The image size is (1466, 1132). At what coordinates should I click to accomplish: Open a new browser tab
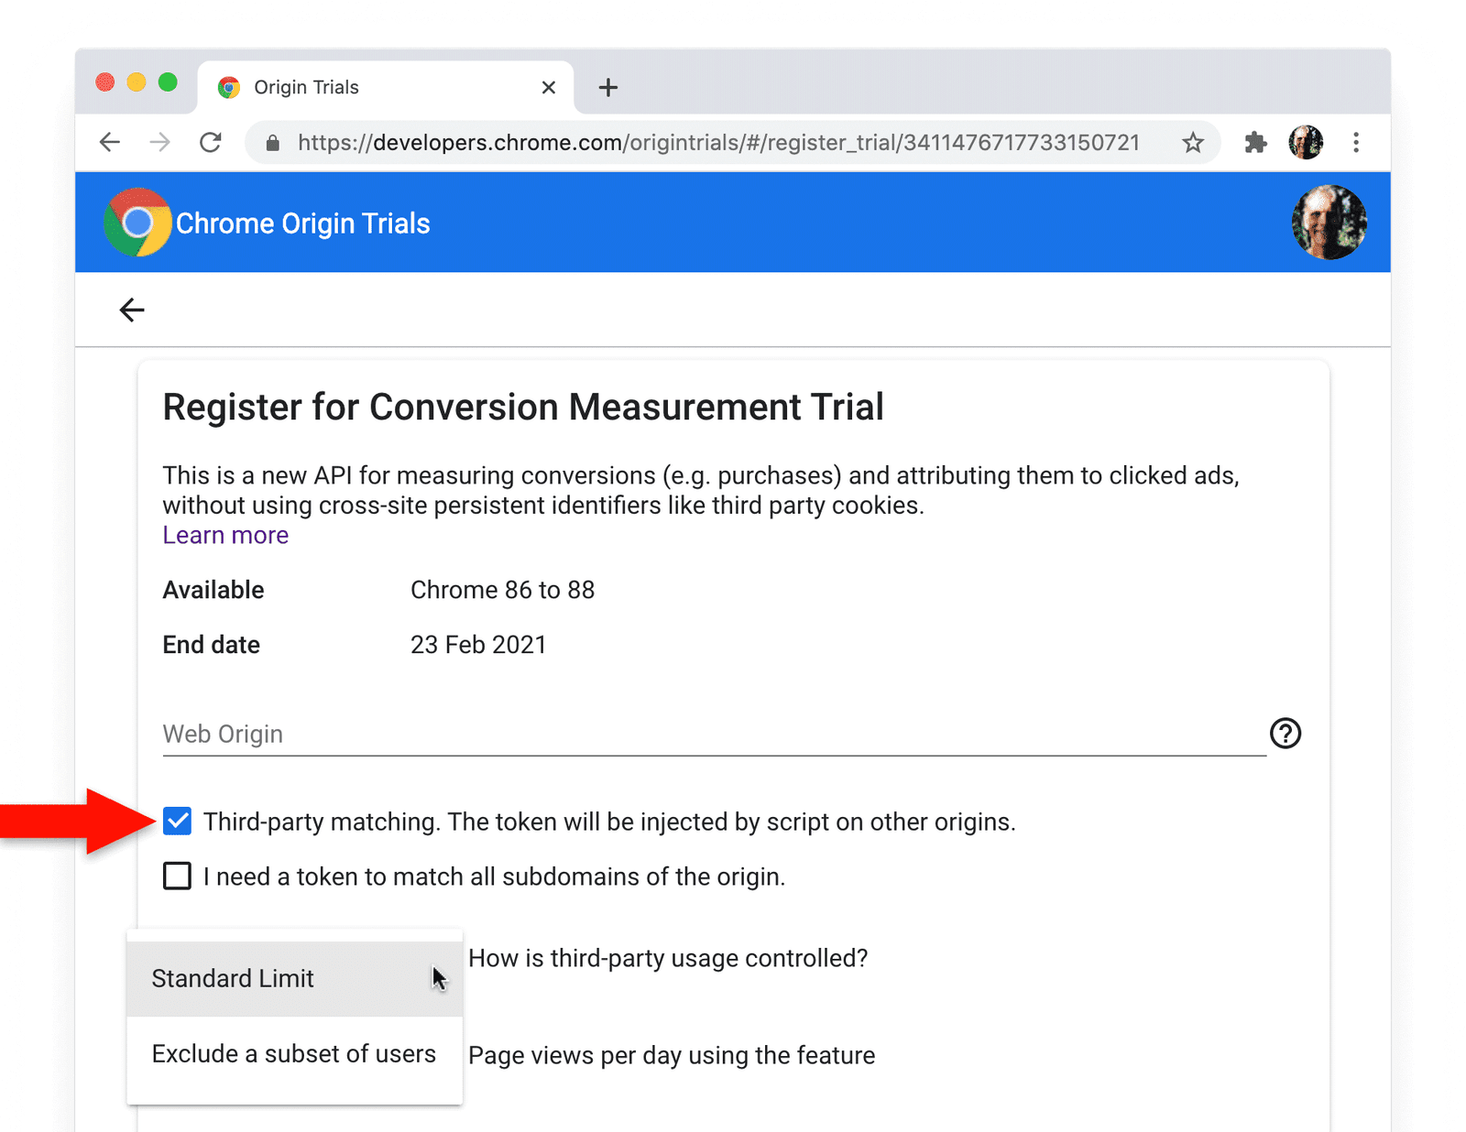point(607,86)
